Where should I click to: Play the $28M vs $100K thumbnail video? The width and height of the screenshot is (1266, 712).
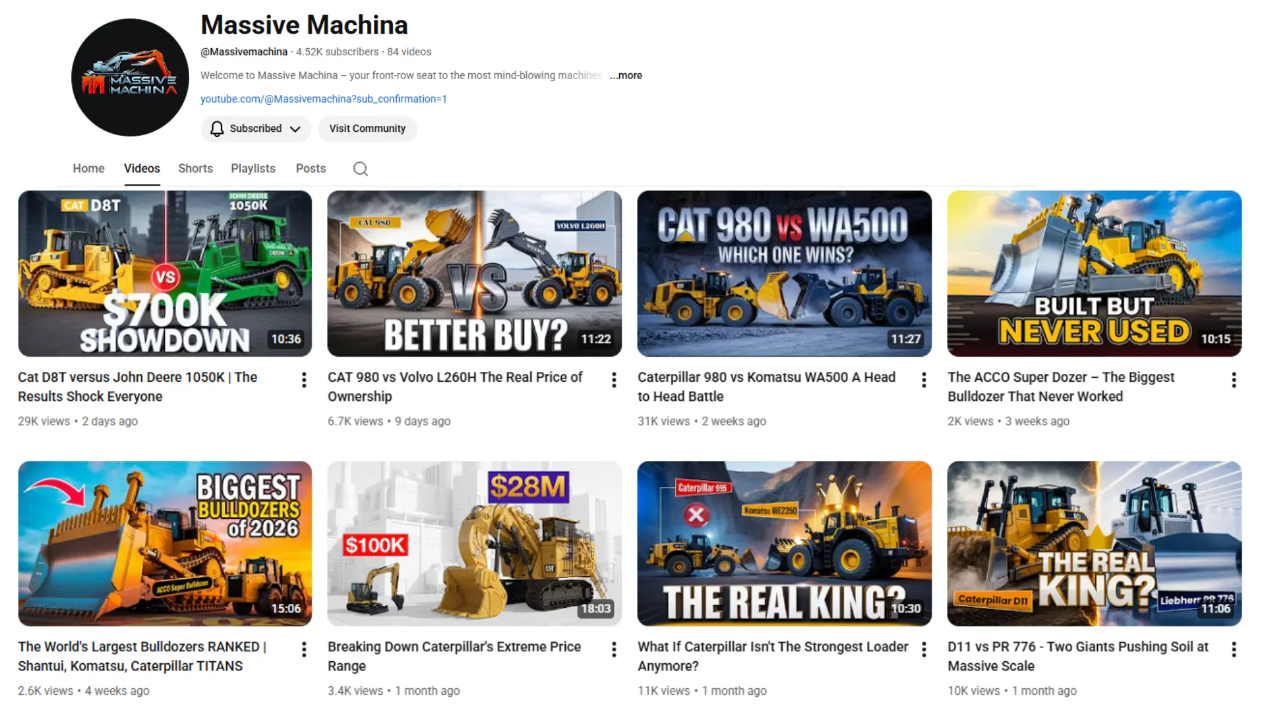coord(475,543)
